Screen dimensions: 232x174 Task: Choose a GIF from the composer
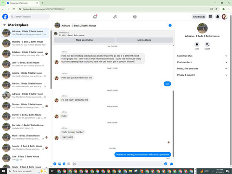click(69, 164)
